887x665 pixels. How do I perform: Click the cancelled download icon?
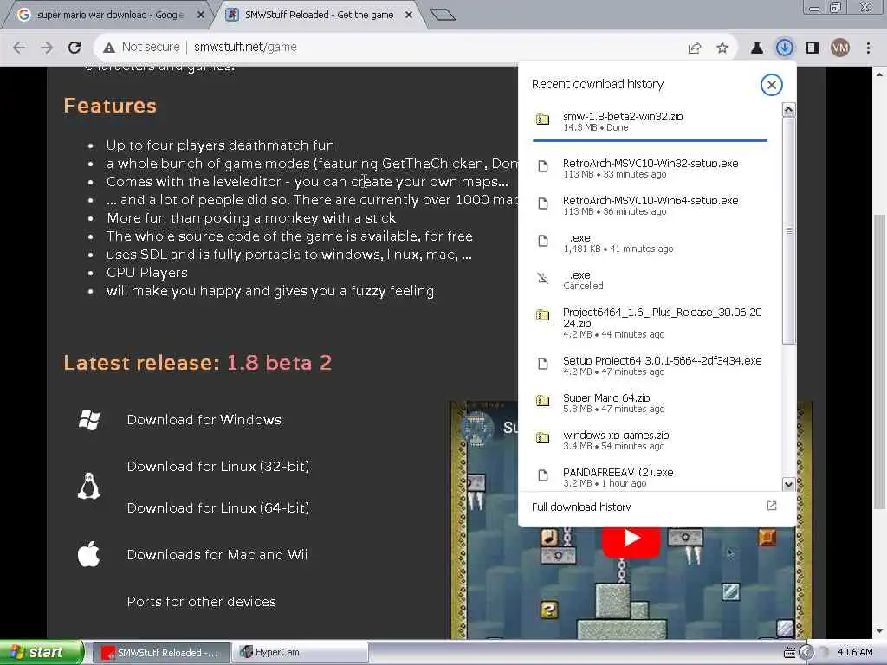(x=542, y=278)
